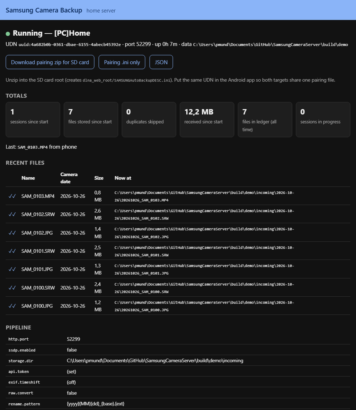
Task: Click double-check icon for SAM_0101.JPG
Action: [12, 269]
